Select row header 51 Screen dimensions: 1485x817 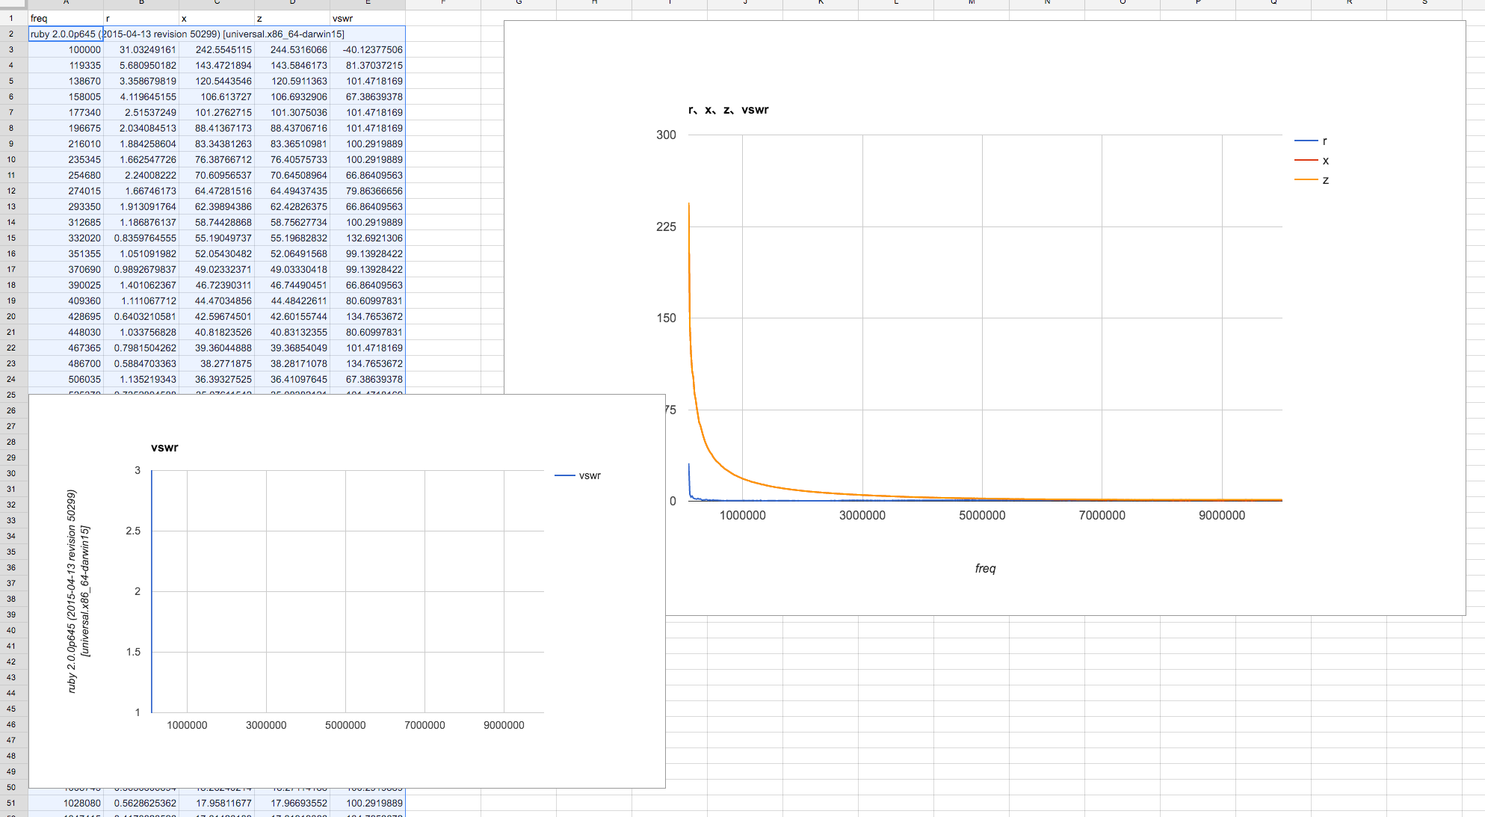coord(11,803)
